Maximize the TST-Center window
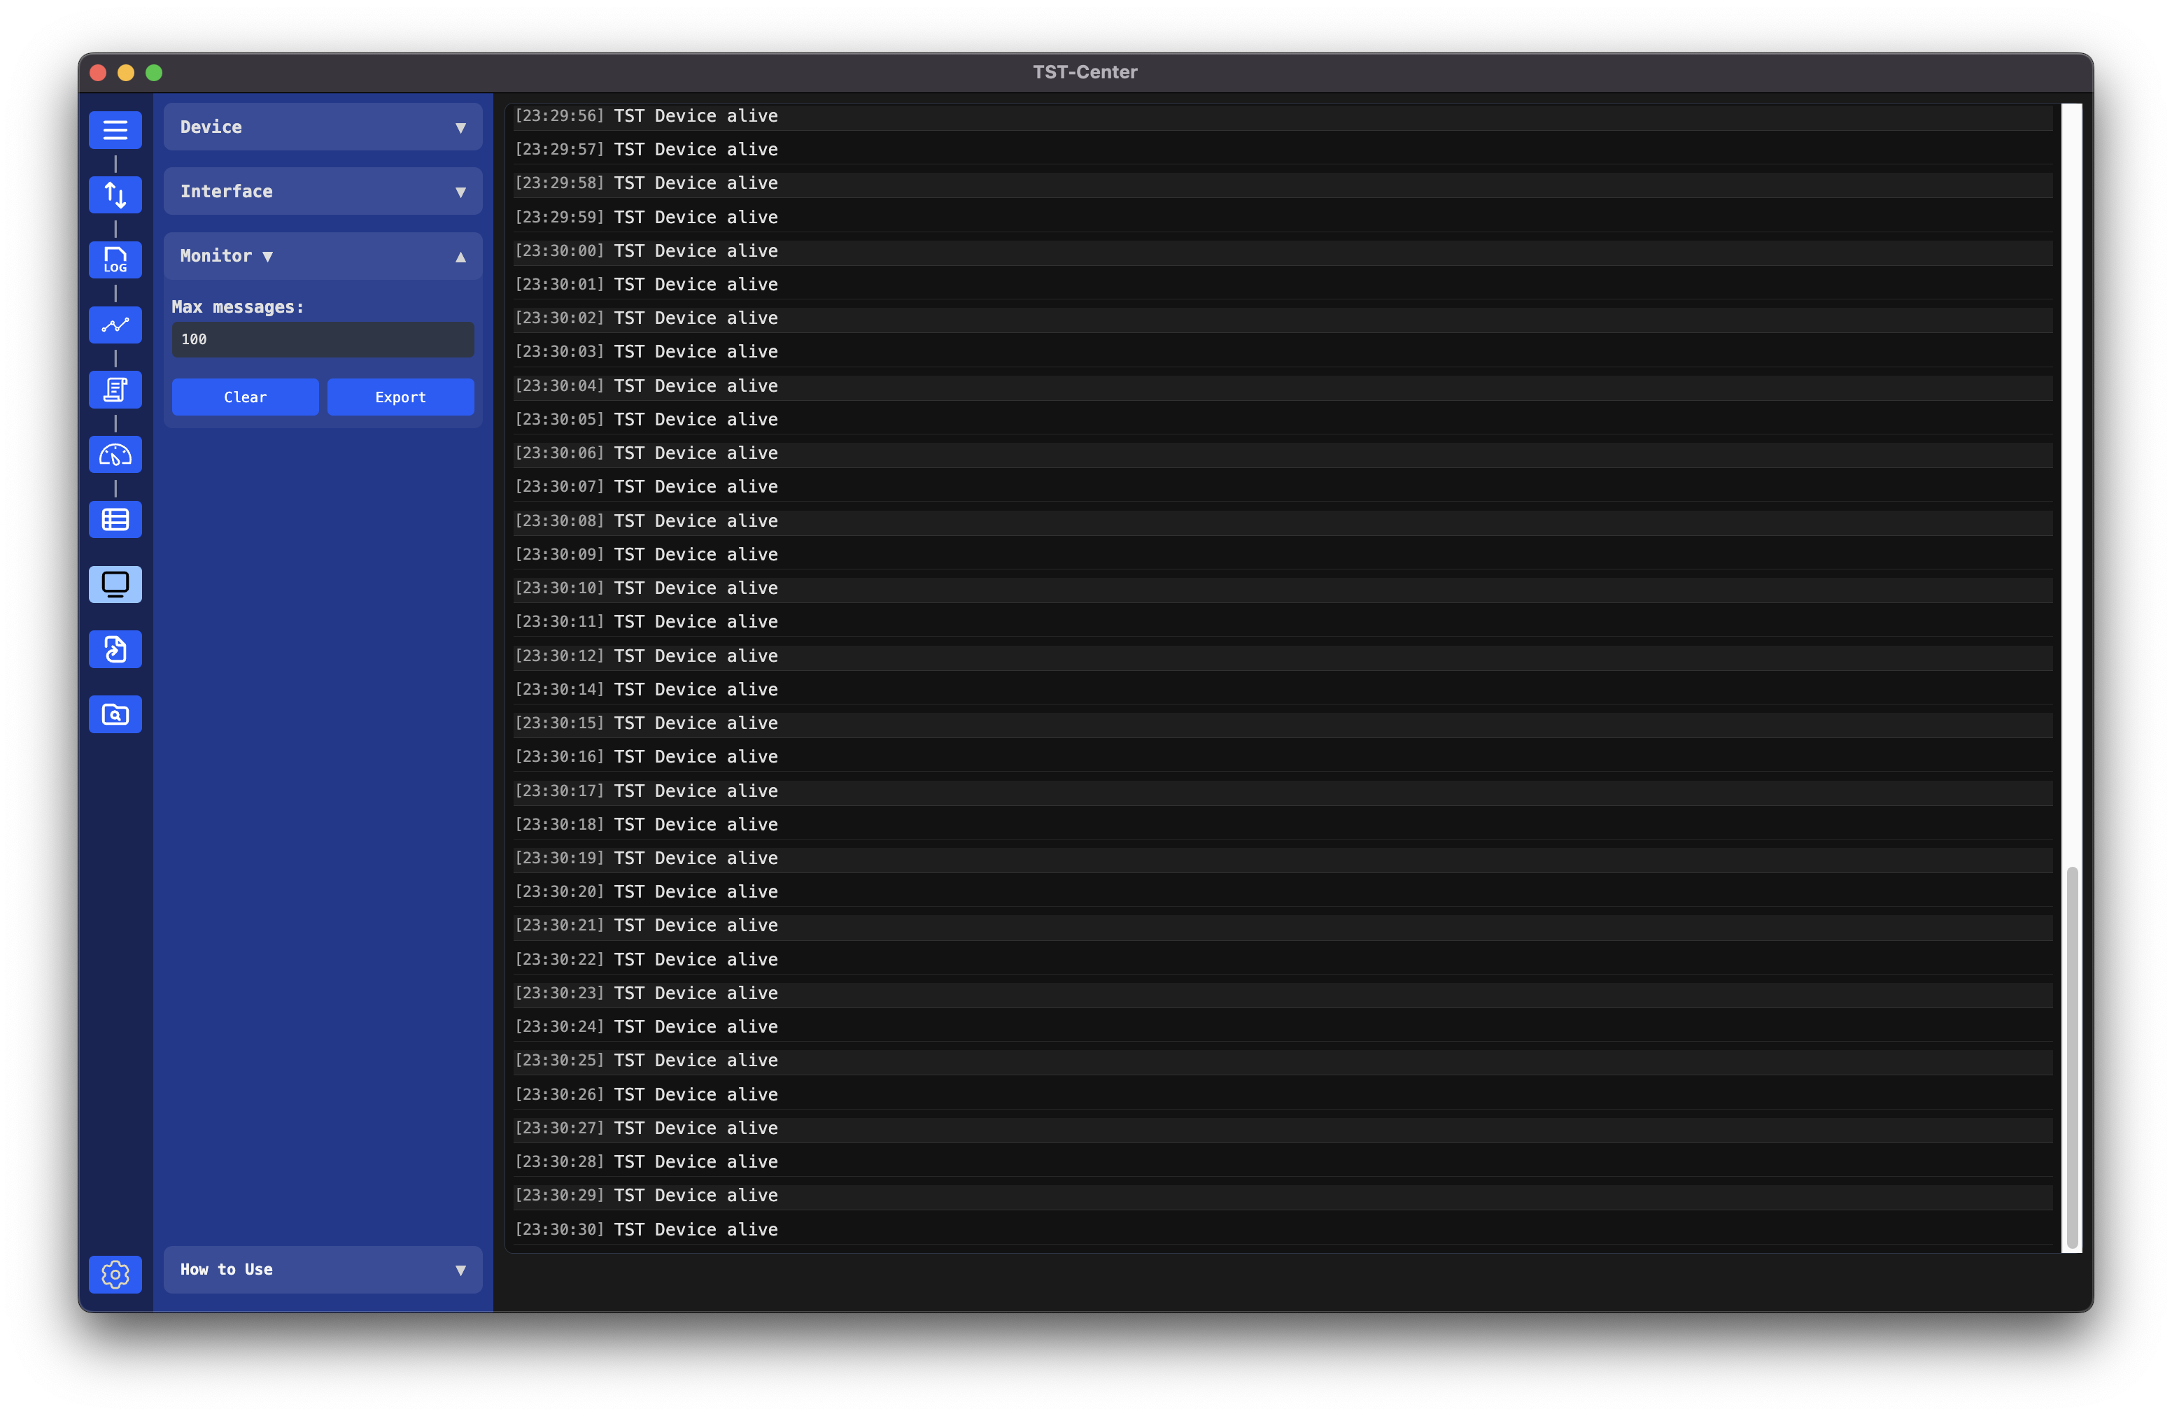Screen dimensions: 2172x1416 click(154, 73)
